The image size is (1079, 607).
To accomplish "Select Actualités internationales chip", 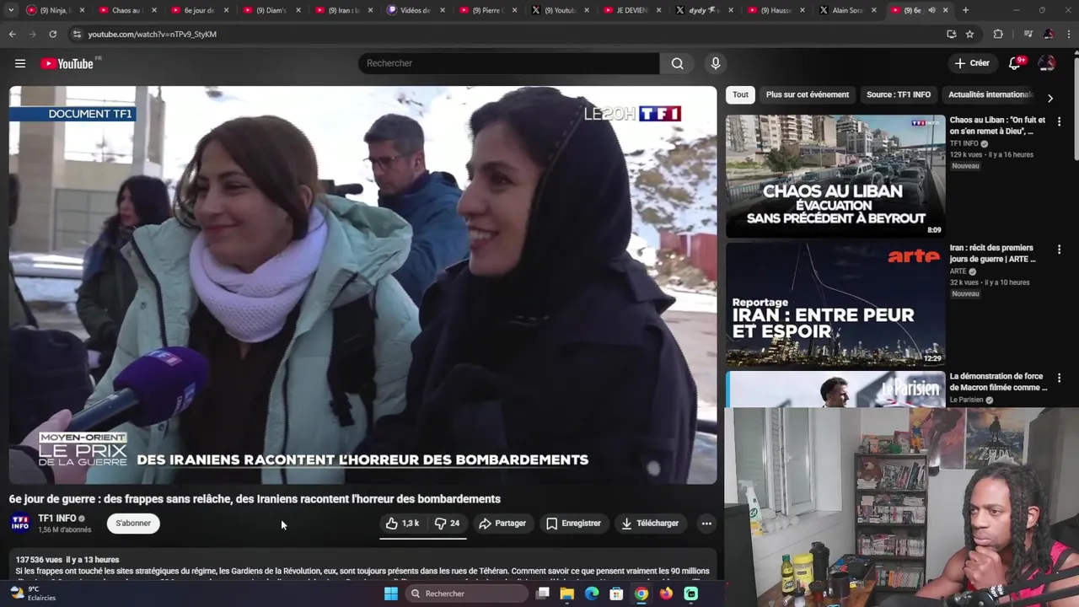I will (990, 94).
